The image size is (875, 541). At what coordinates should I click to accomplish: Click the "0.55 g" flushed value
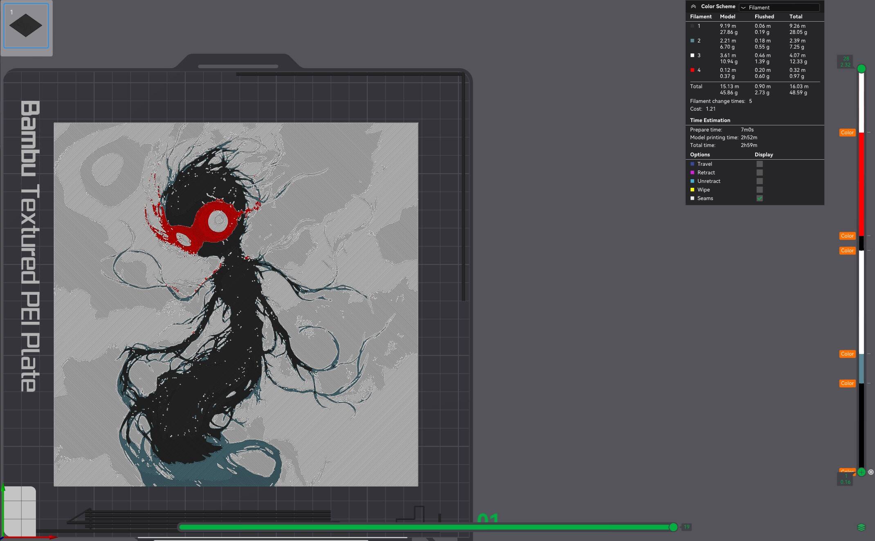762,47
